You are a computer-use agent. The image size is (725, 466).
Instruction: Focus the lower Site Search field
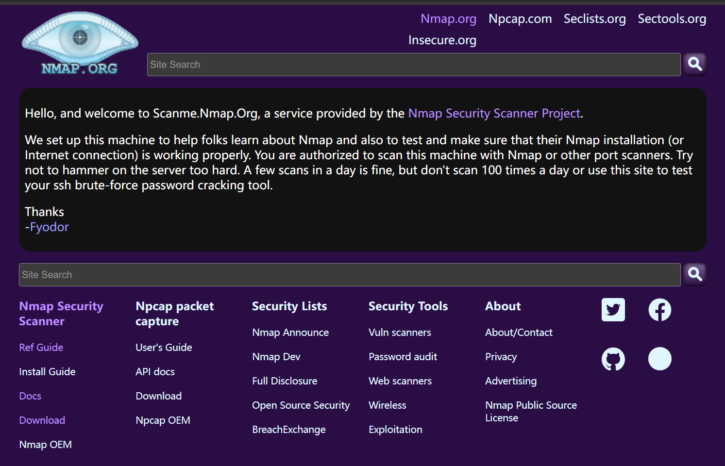[350, 275]
